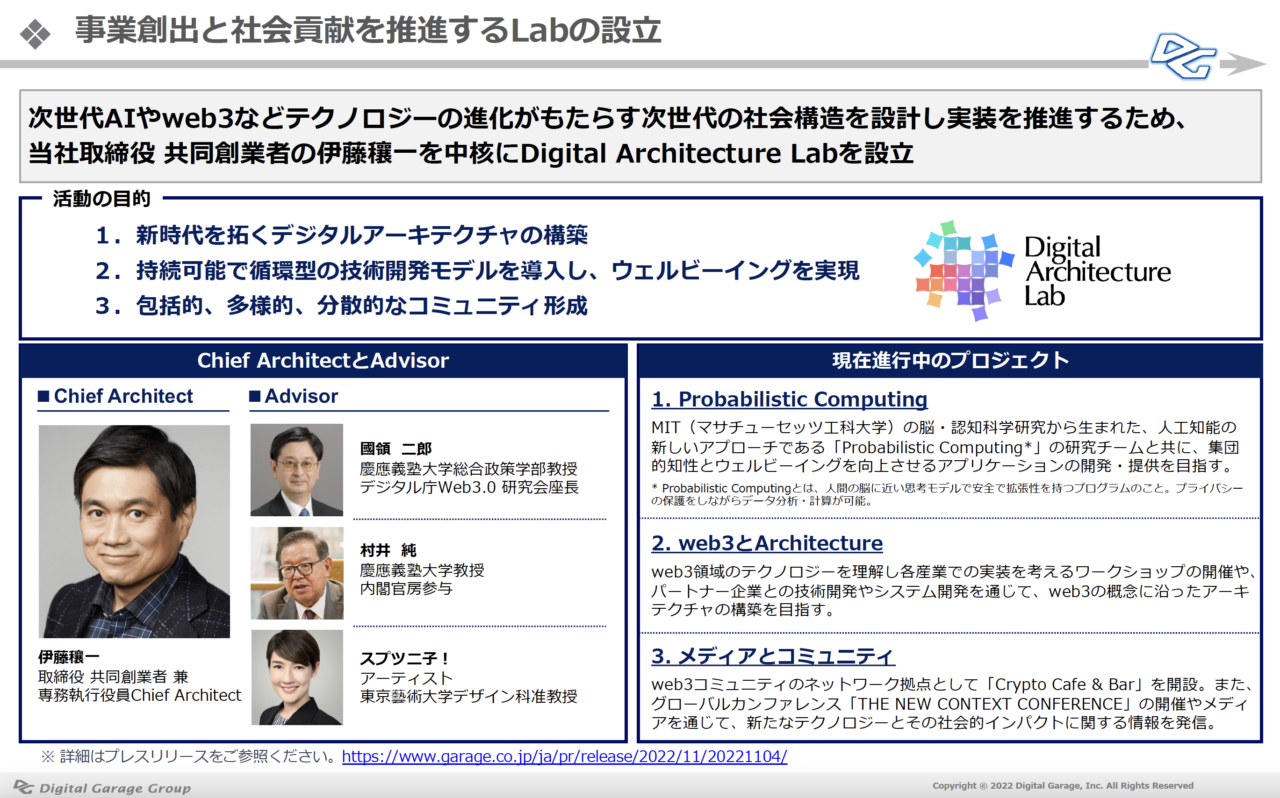The width and height of the screenshot is (1280, 798).
Task: Click 'デジタル庁Web3.0 研究会座長' text
Action: (469, 487)
